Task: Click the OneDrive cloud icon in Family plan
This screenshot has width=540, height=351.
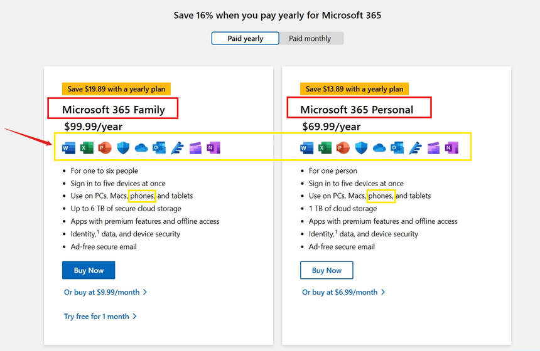Action: coord(141,149)
